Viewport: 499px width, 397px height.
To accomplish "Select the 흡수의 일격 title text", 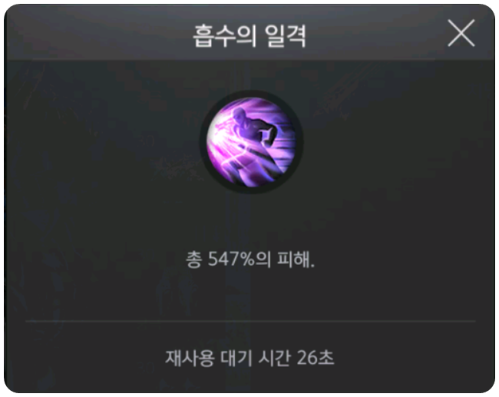I will point(249,36).
